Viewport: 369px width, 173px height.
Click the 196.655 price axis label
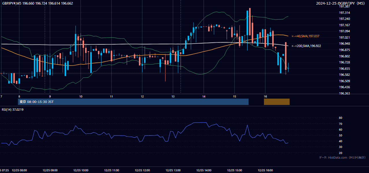coord(344,69)
